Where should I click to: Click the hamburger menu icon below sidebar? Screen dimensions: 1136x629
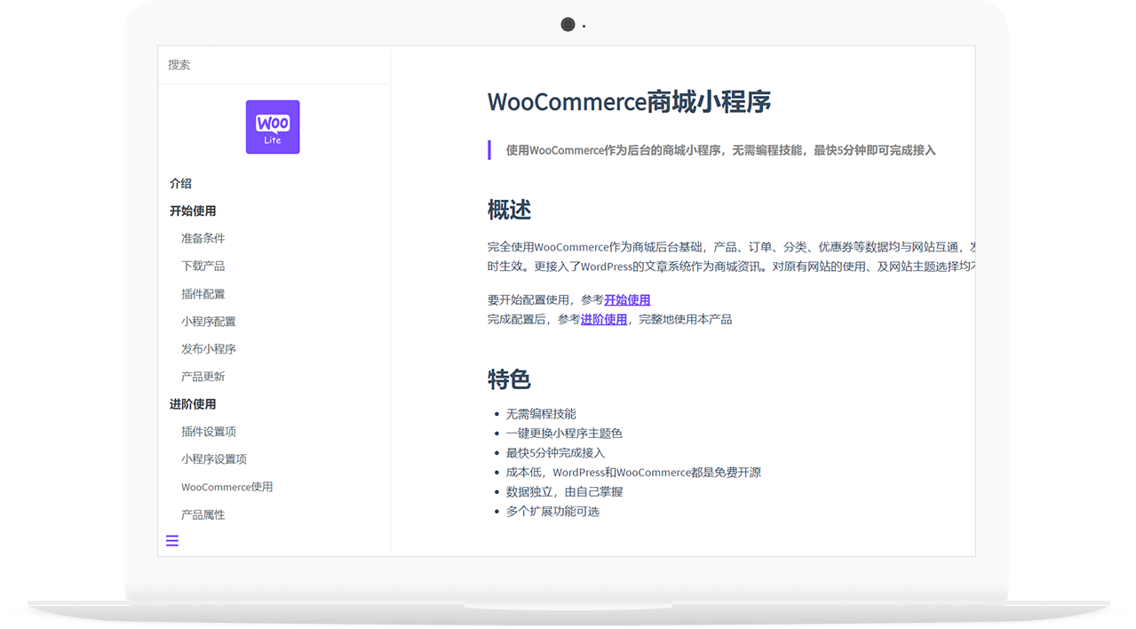[171, 540]
